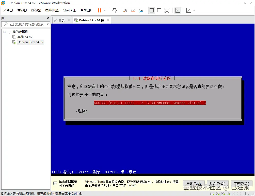Collapse the 我的计算机 tree node
Image resolution: width=255 pixels, height=196 pixels.
pyautogui.click(x=4, y=32)
